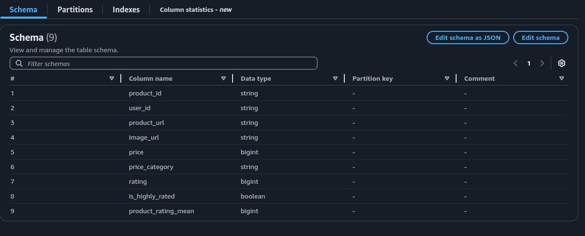Click string type in price_category row
Viewport: 585px width, 236px height.
249,167
